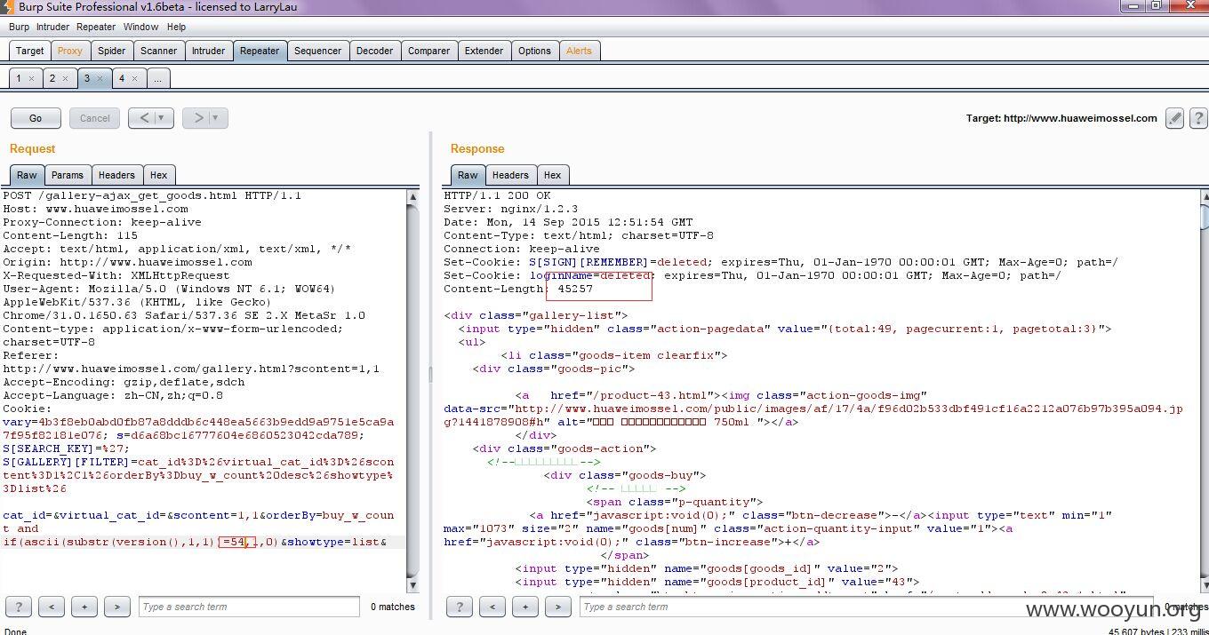The width and height of the screenshot is (1209, 635).
Task: Click the Cancel button
Action: click(94, 118)
